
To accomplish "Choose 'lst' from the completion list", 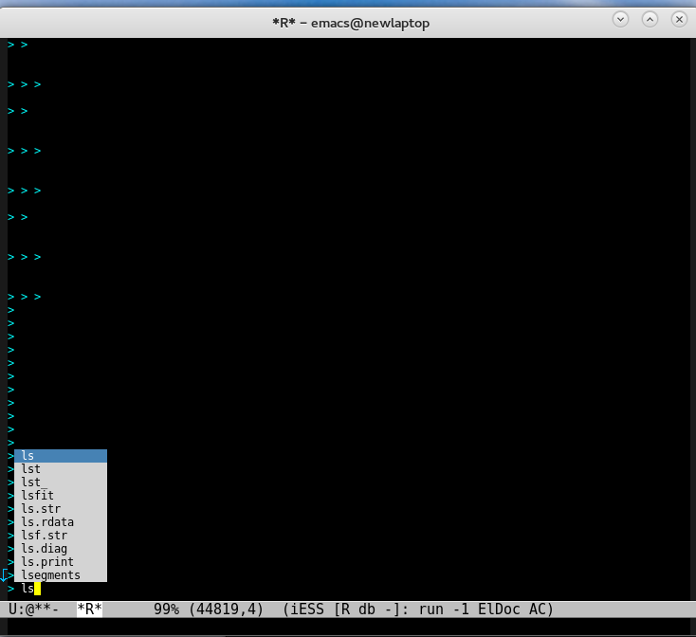I will 61,469.
